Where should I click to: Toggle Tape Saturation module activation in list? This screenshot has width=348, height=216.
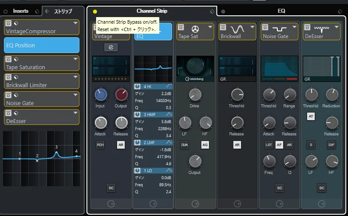pyautogui.click(x=8, y=59)
